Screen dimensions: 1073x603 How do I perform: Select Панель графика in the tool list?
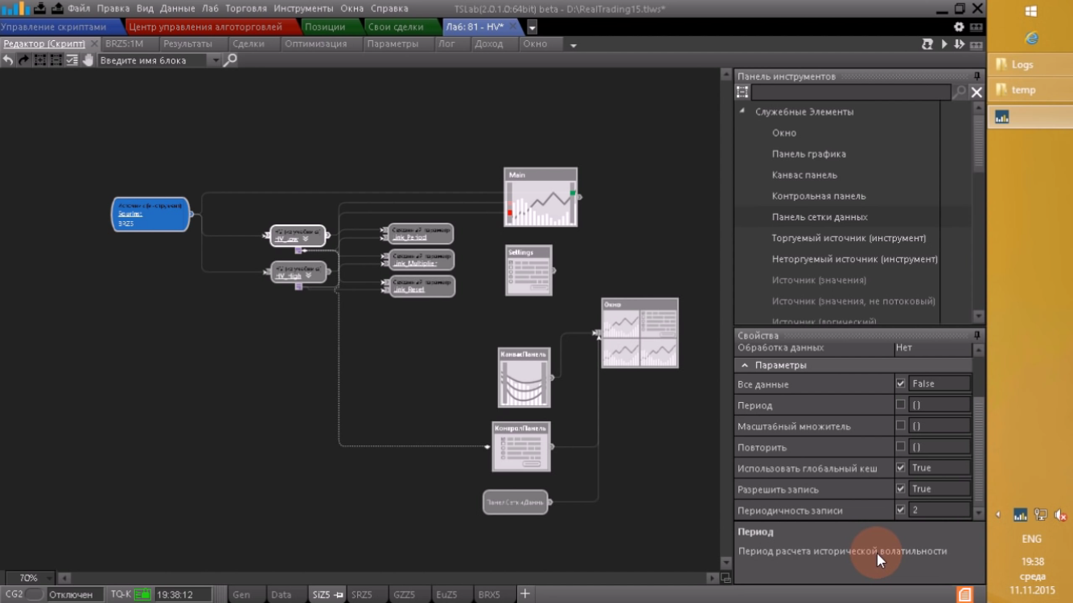point(808,154)
